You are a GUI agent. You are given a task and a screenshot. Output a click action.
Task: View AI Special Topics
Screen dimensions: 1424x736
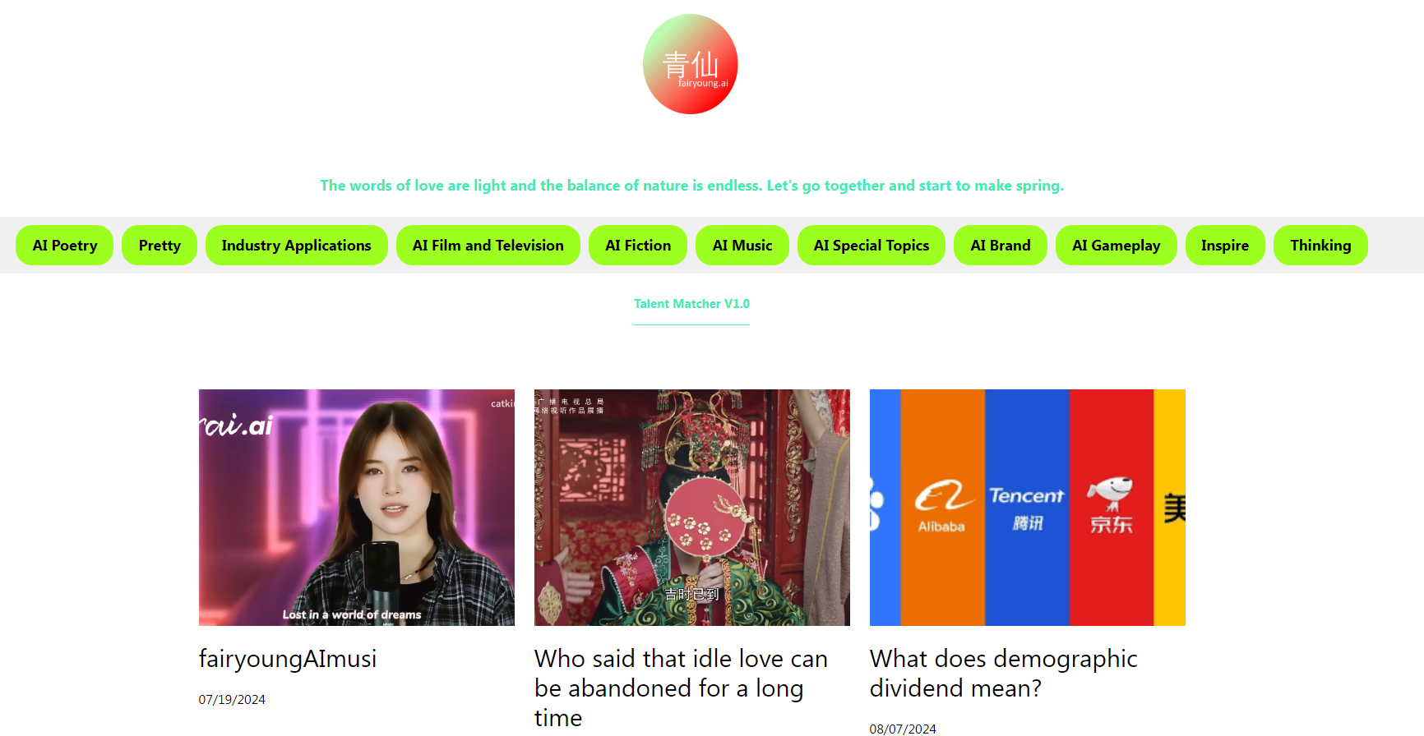click(872, 246)
